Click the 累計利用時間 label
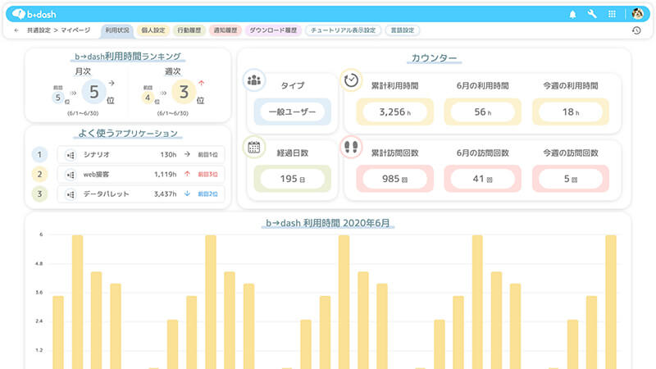The image size is (656, 369). coord(394,86)
